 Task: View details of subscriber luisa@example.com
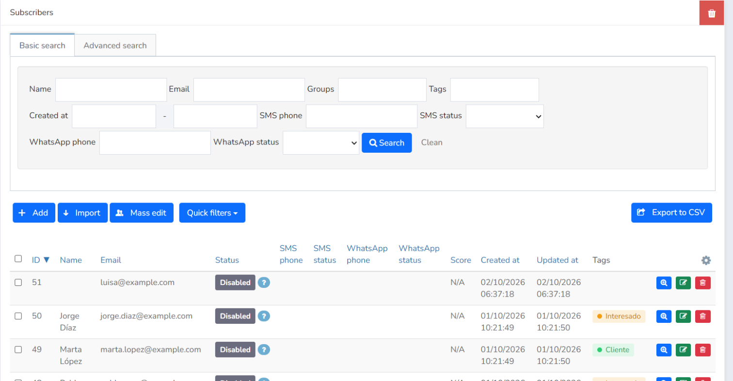point(664,283)
